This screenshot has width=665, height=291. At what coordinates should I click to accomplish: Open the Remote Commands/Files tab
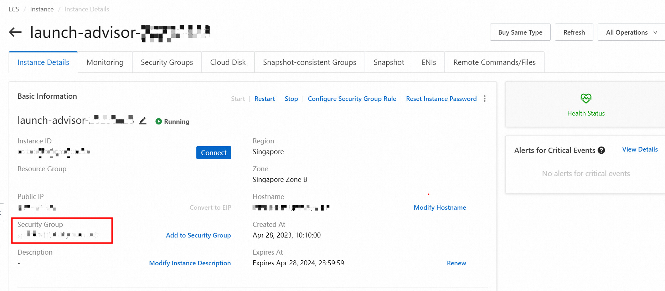point(494,62)
